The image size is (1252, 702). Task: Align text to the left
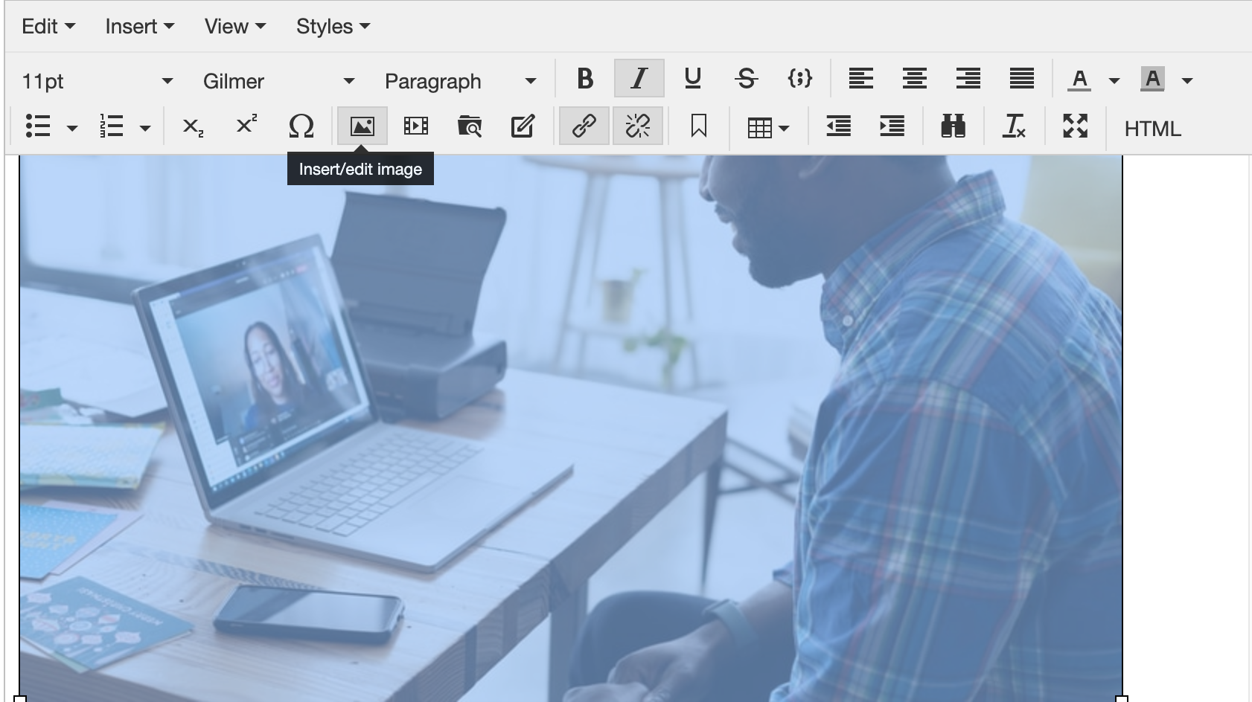(860, 79)
